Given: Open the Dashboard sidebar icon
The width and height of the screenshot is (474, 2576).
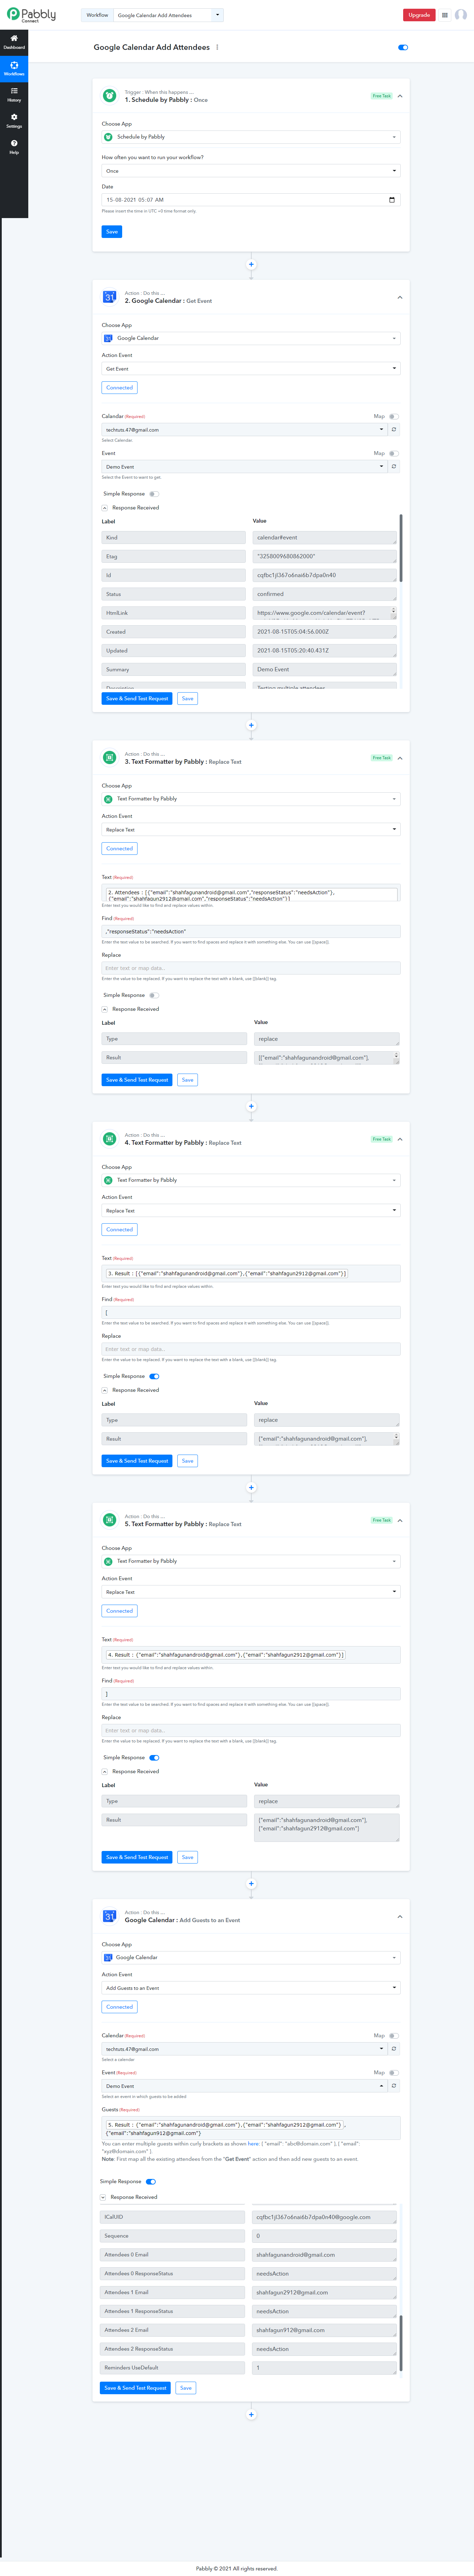Looking at the screenshot, I should point(14,41).
